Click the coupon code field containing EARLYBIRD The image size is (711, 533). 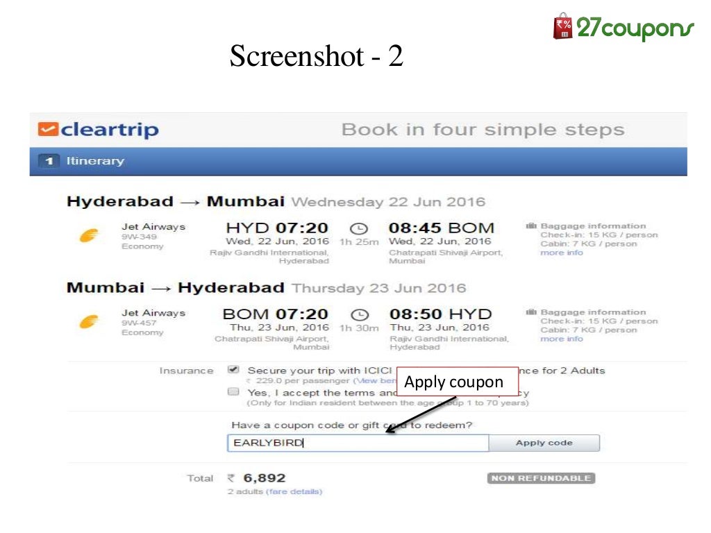coord(358,443)
